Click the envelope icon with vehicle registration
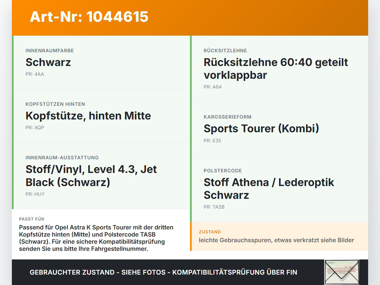This screenshot has width=380, height=285. [x=342, y=272]
